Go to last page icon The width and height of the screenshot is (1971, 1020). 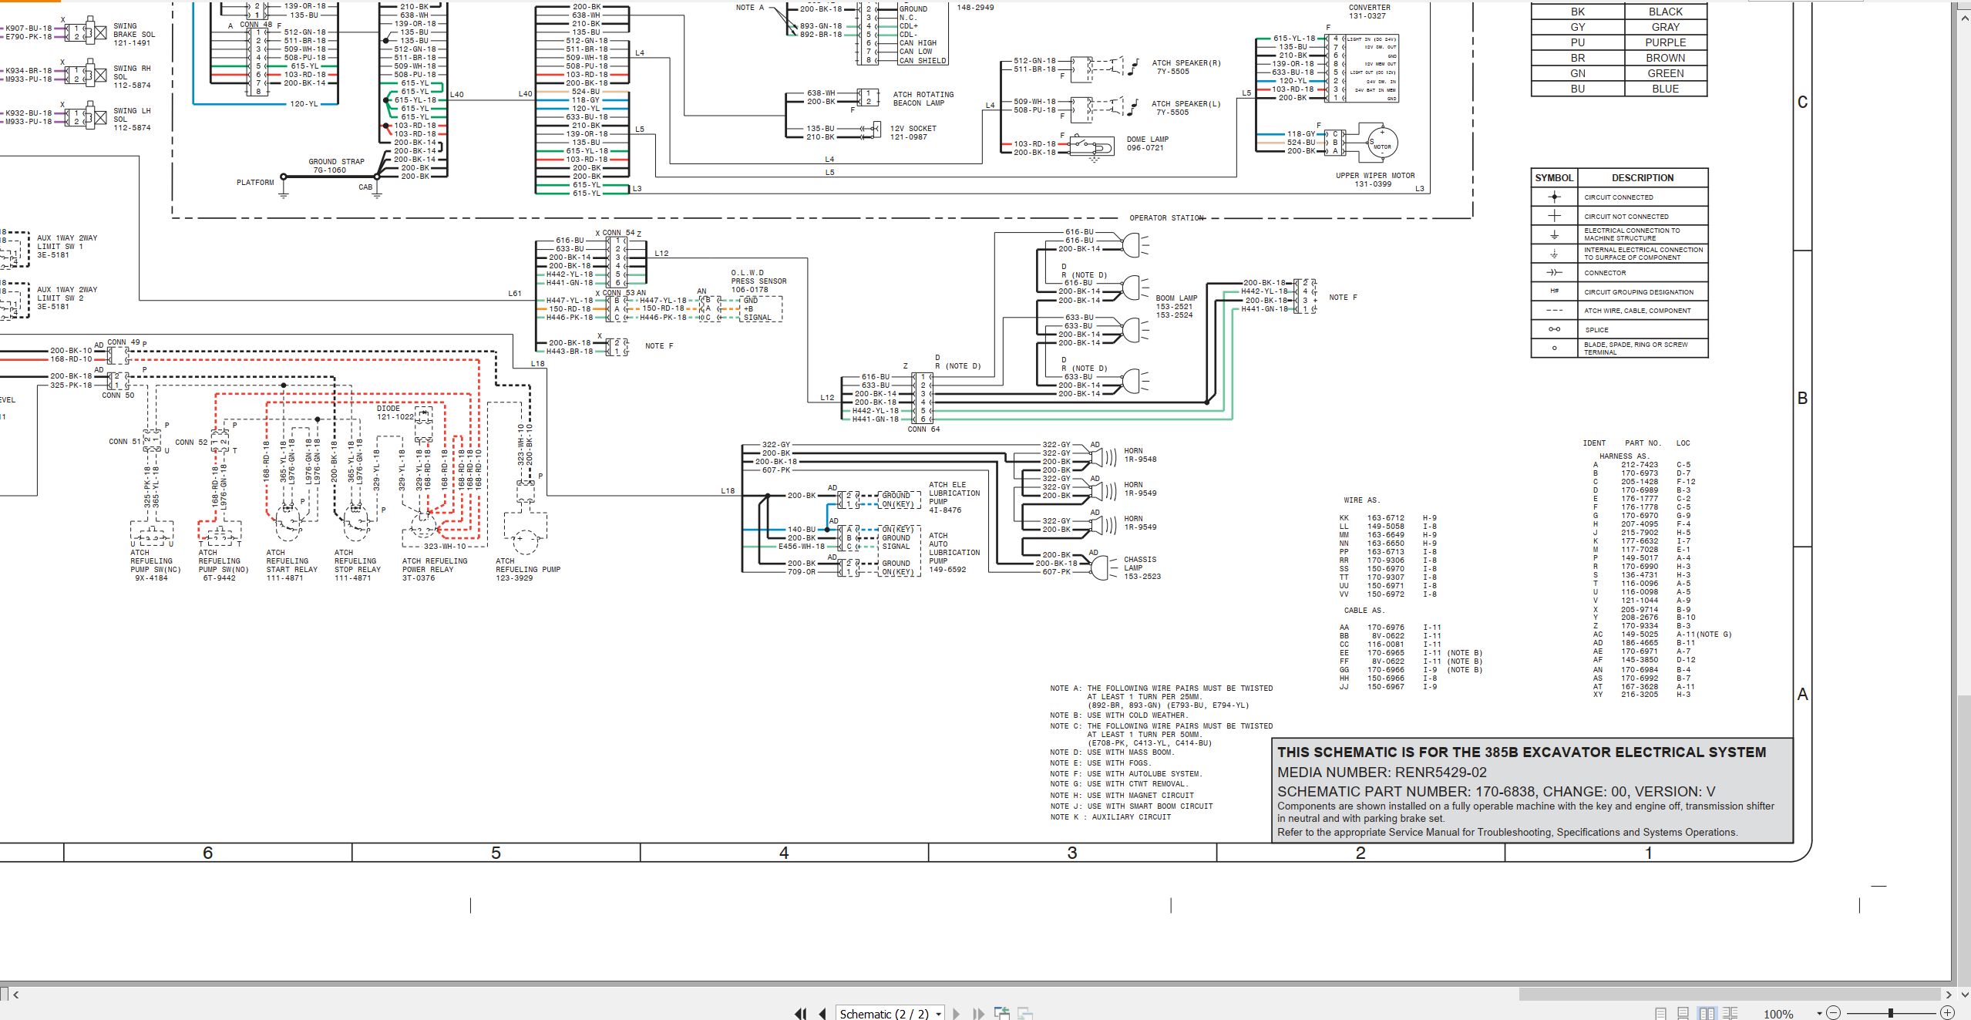[x=978, y=1014]
